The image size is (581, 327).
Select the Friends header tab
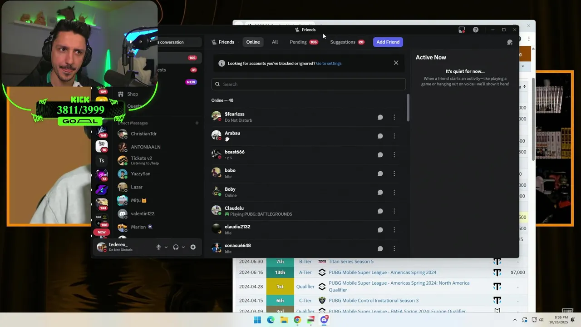tap(223, 42)
